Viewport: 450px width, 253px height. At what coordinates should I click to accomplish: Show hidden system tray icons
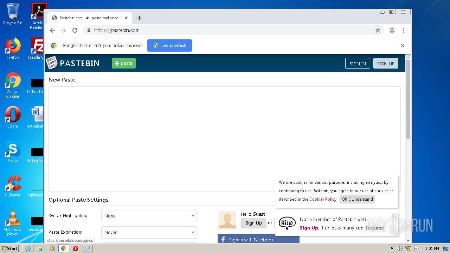(x=392, y=248)
